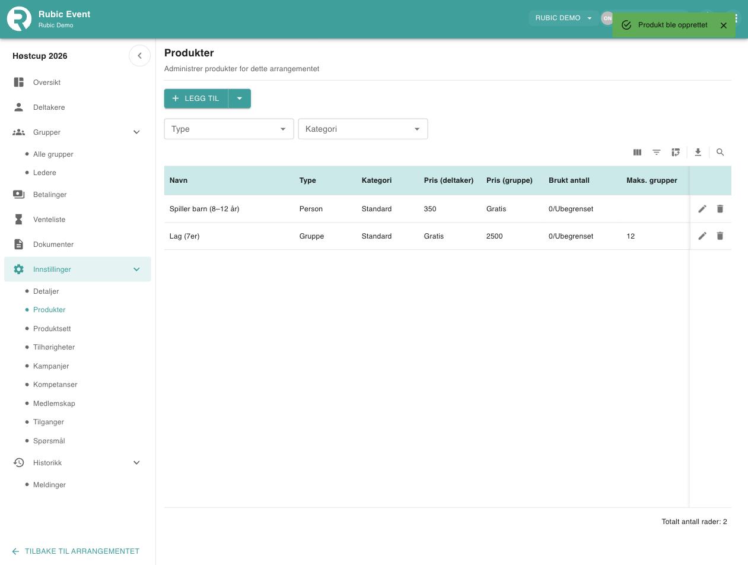This screenshot has width=748, height=565.
Task: Go to Tilganger settings
Action: 49,422
